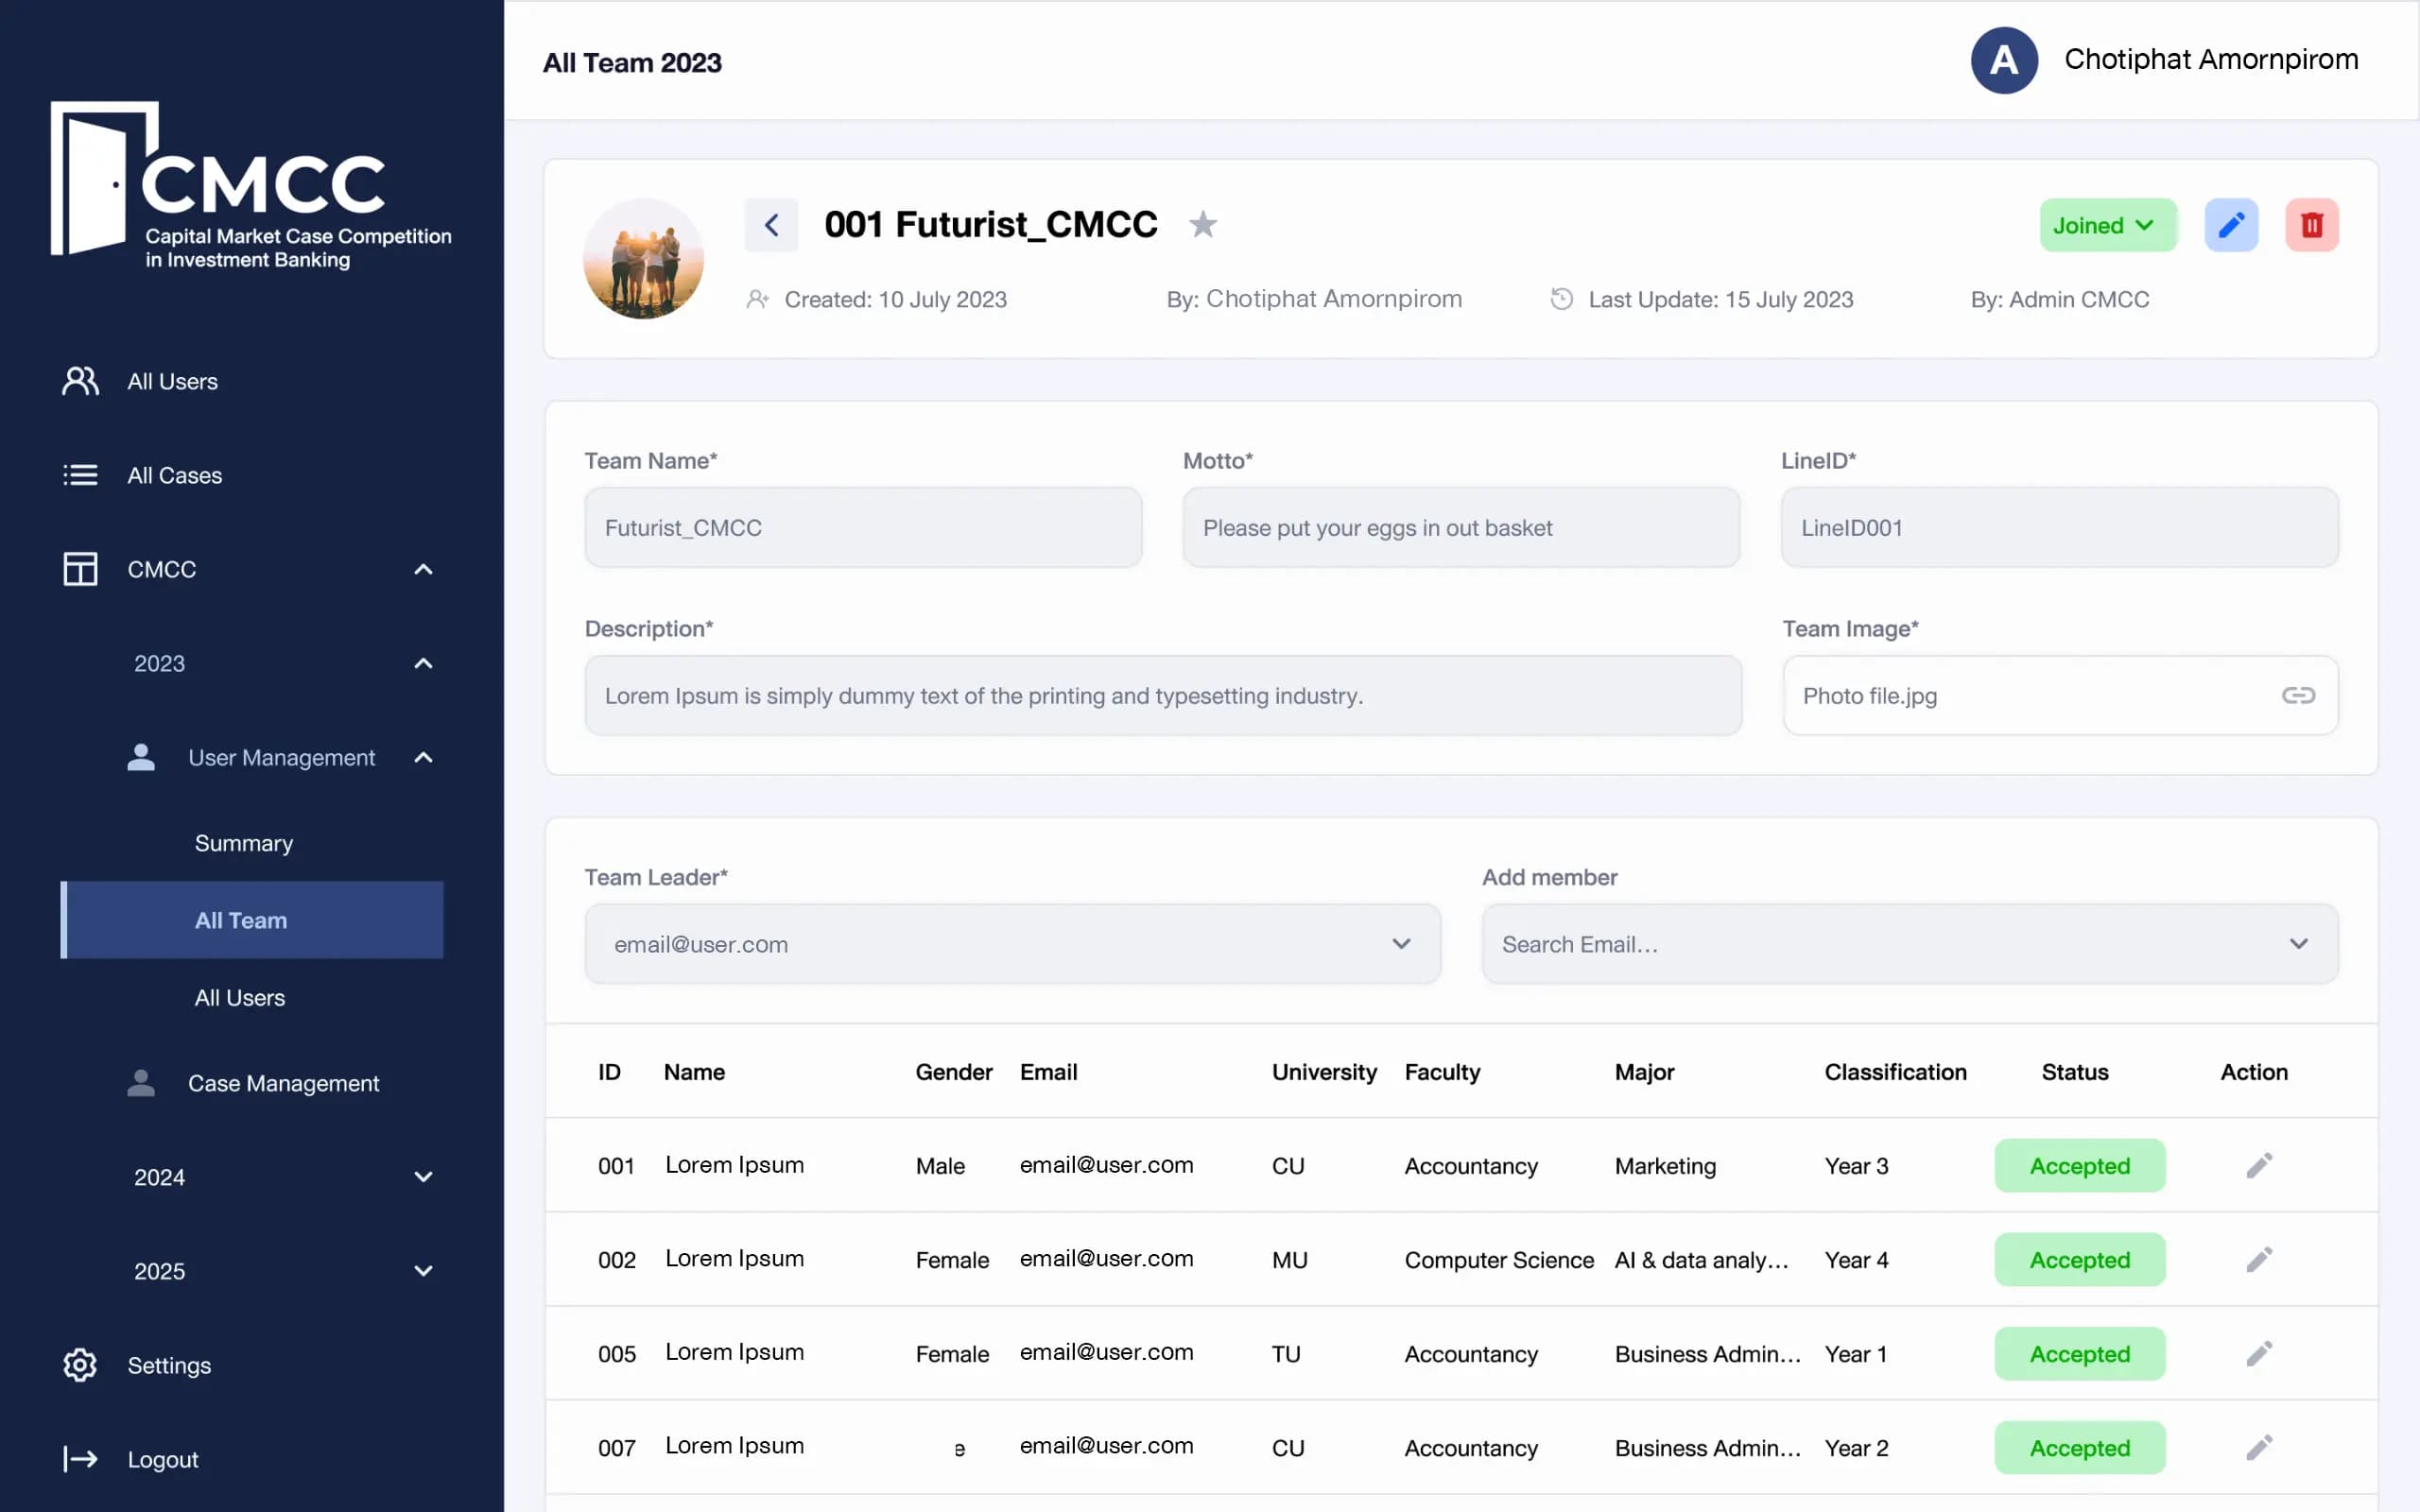2420x1512 pixels.
Task: Collapse the User Management submenu
Action: [423, 758]
